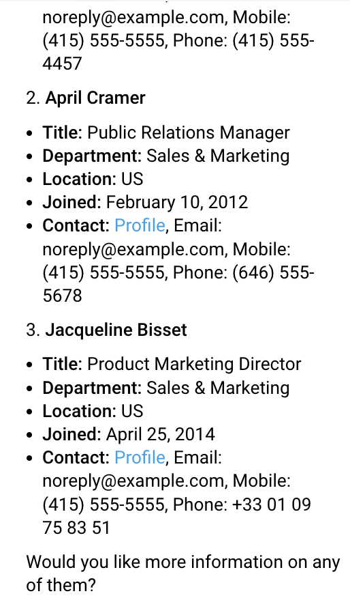
Task: Select the Jacqueline Bisset name heading
Action: [x=116, y=330]
